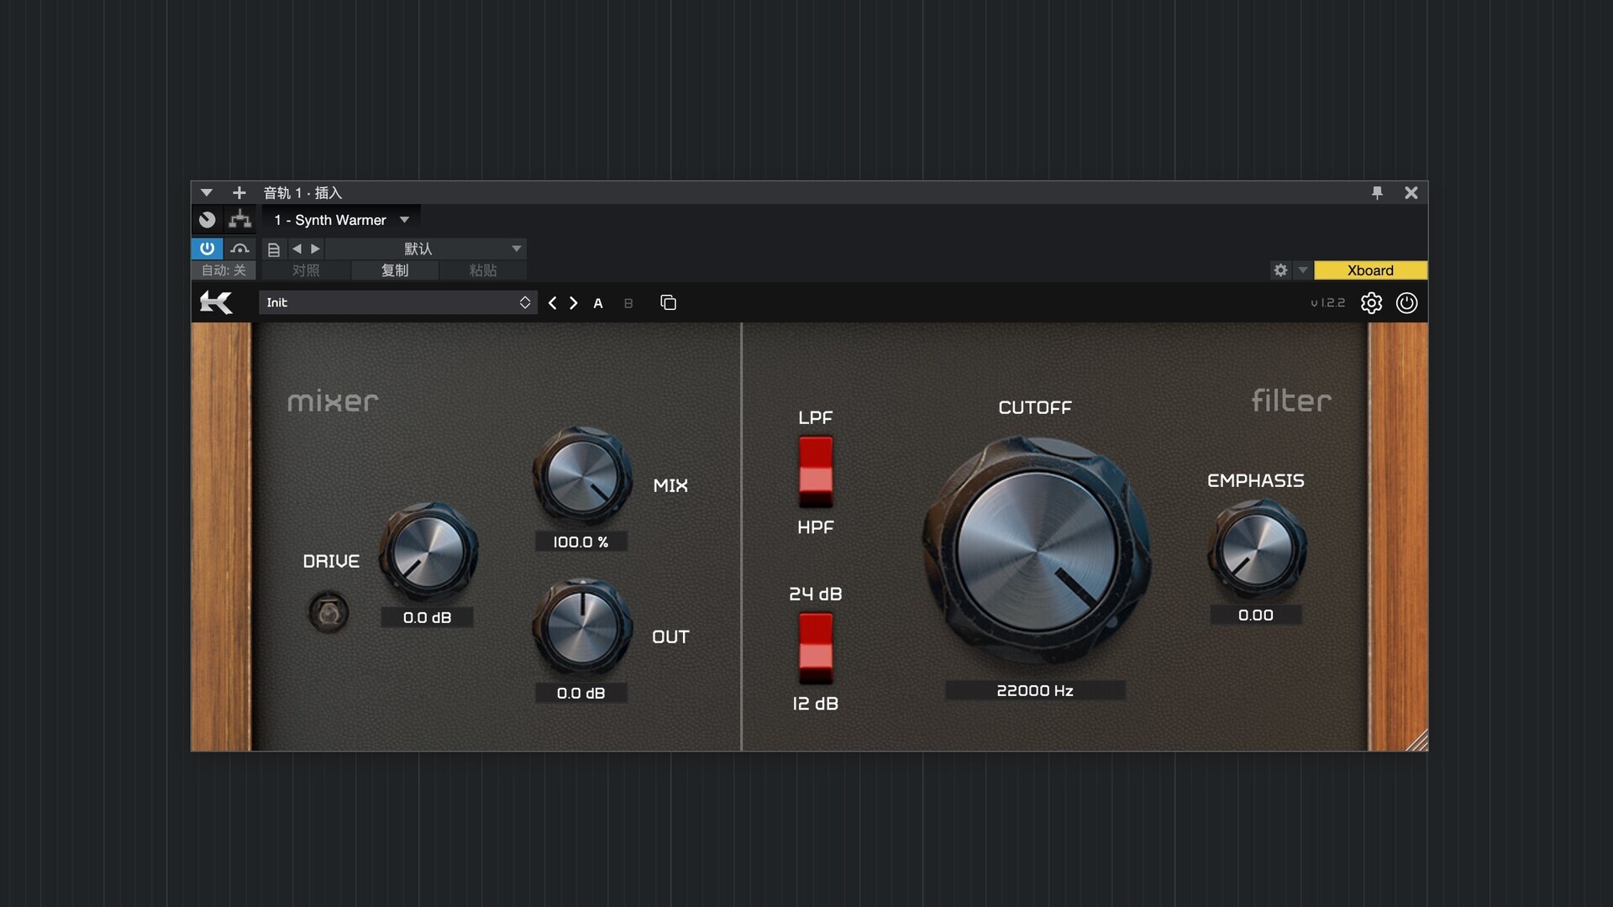Toggle the blue plugin activate power button
Screen dimensions: 1613x907
207,249
